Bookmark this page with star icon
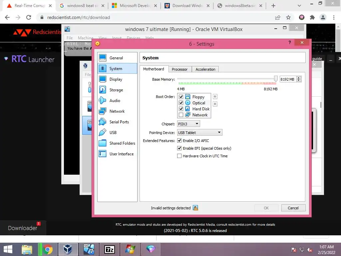The height and width of the screenshot is (256, 341). [x=288, y=17]
